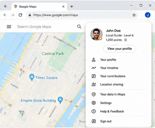The image size is (155, 128).
Task: Click the Empire State Building label text
Action: point(38,100)
